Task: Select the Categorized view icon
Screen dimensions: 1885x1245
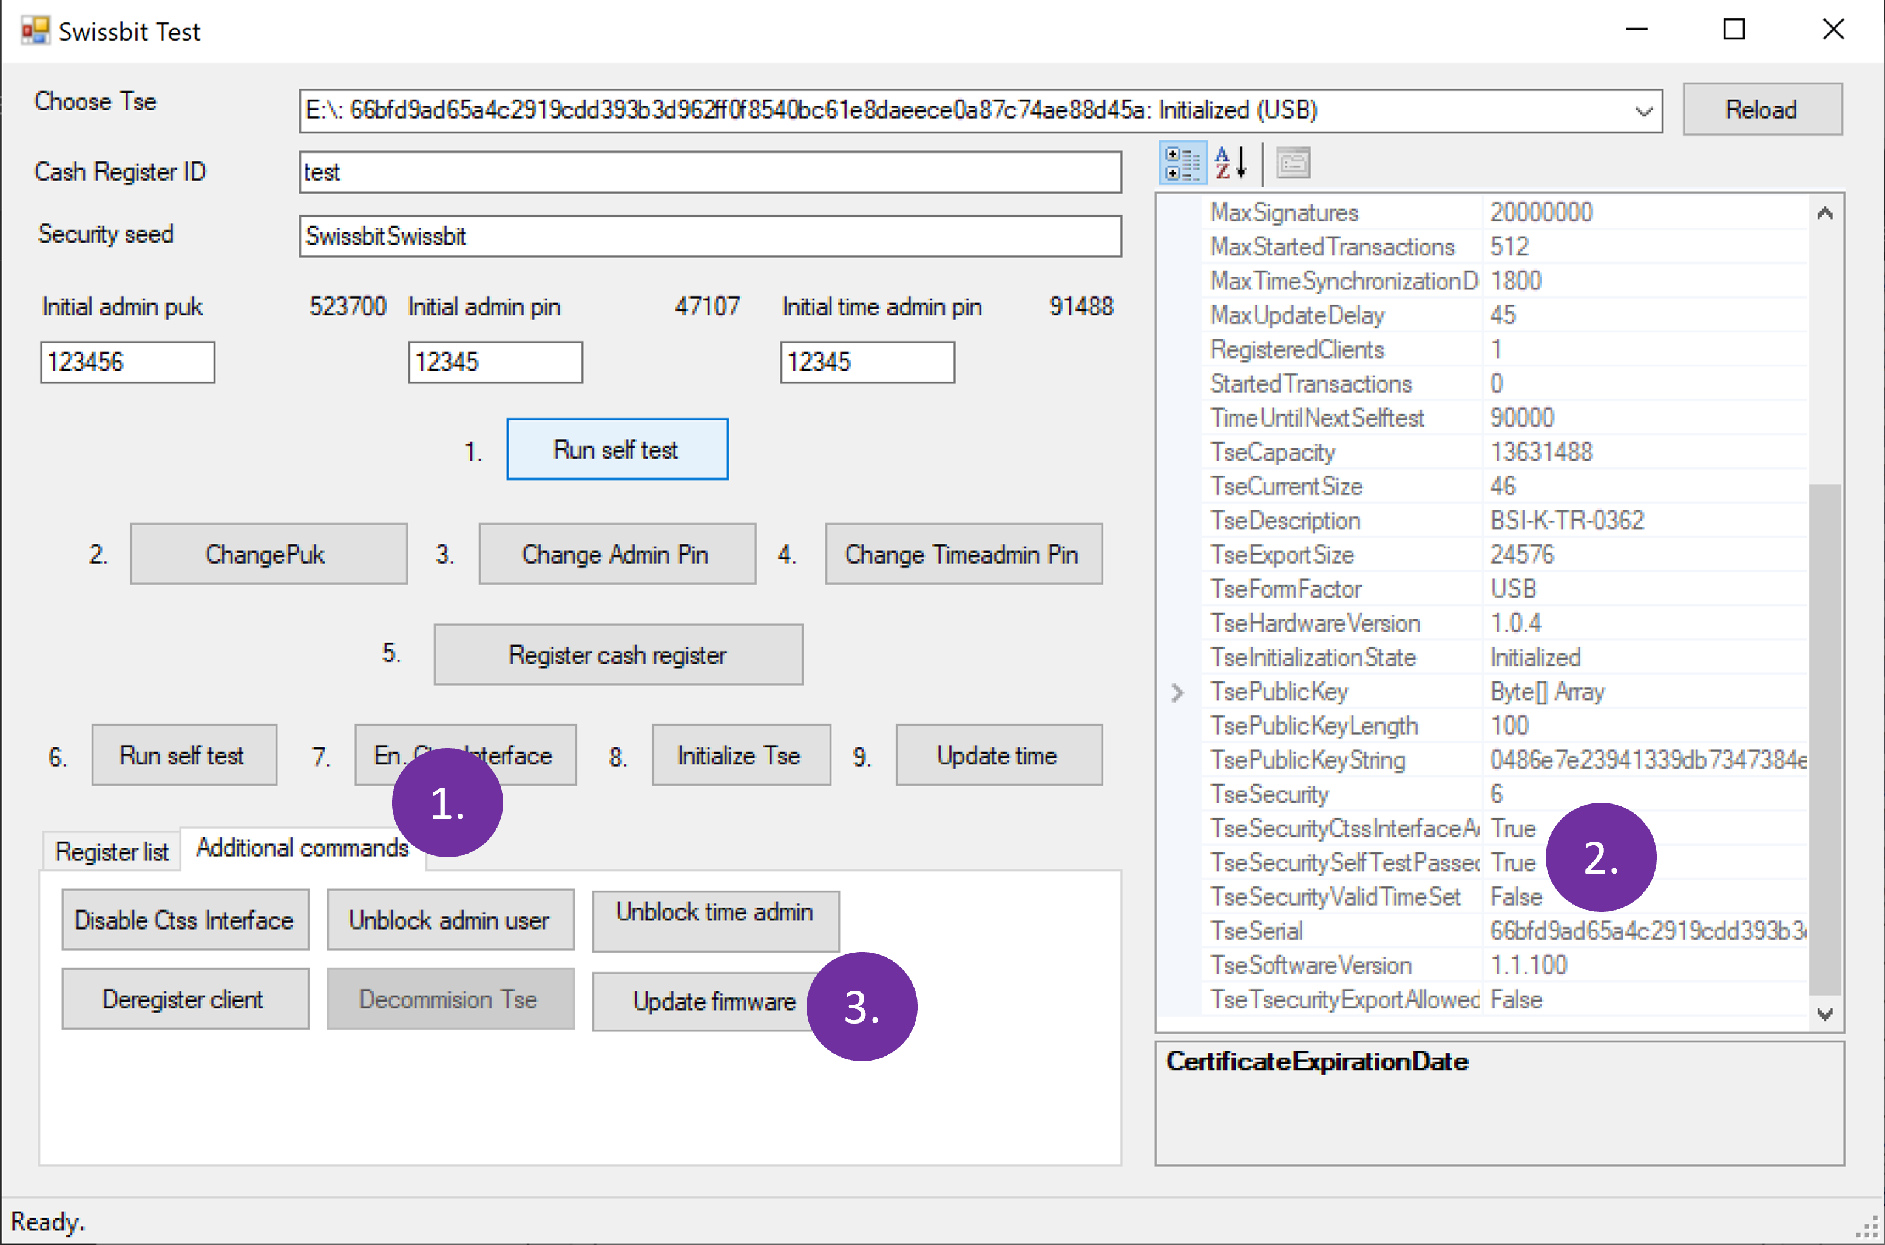Action: (x=1182, y=164)
